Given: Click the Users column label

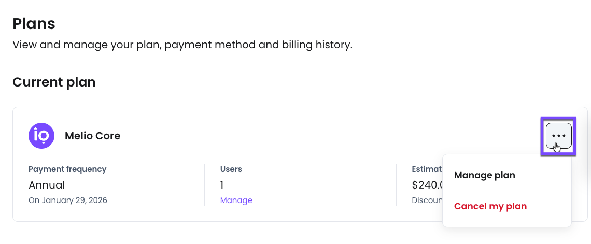Looking at the screenshot, I should pyautogui.click(x=231, y=169).
